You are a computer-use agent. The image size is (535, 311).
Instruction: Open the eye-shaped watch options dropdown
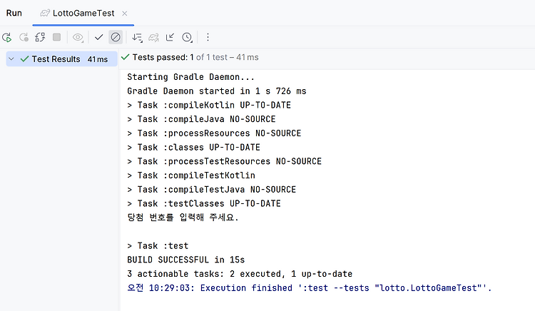pos(78,37)
